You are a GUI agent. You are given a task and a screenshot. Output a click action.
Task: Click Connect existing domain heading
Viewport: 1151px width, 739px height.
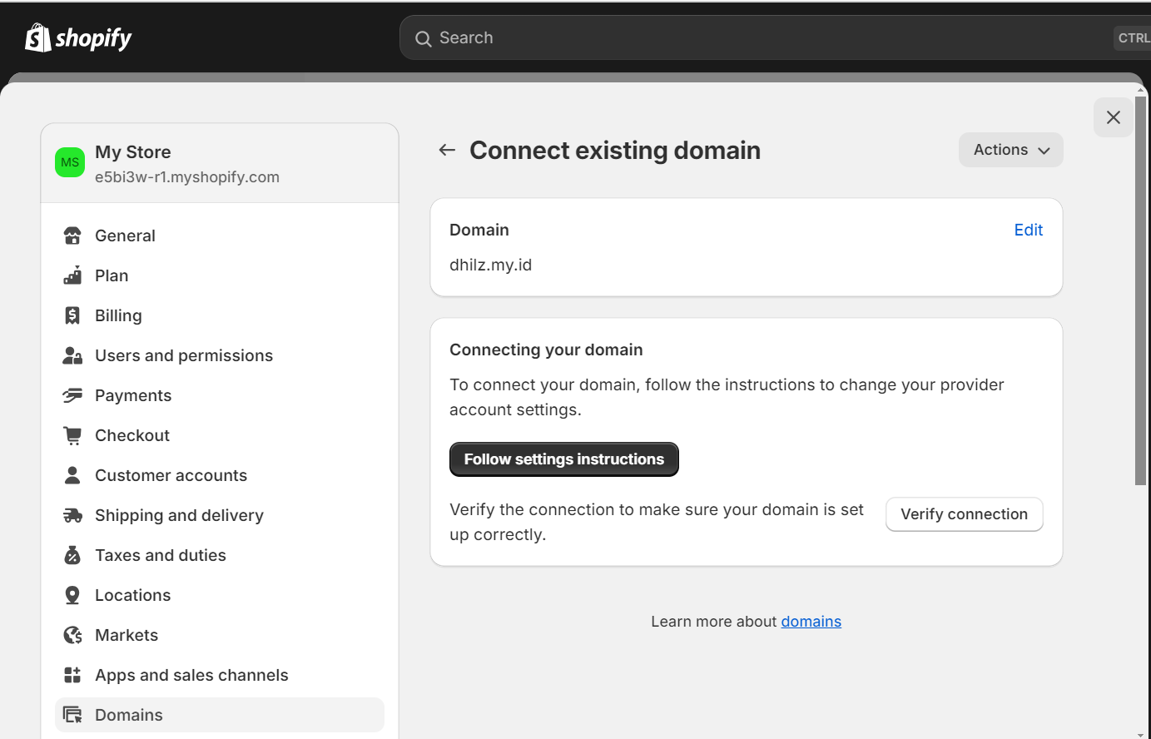click(615, 151)
